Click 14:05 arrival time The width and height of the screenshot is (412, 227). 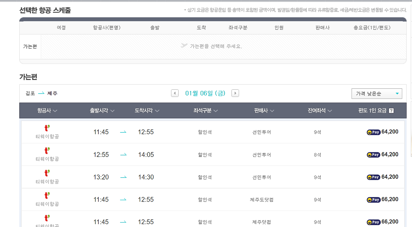point(146,155)
